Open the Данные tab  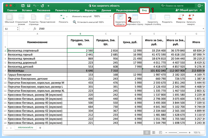point(106,10)
